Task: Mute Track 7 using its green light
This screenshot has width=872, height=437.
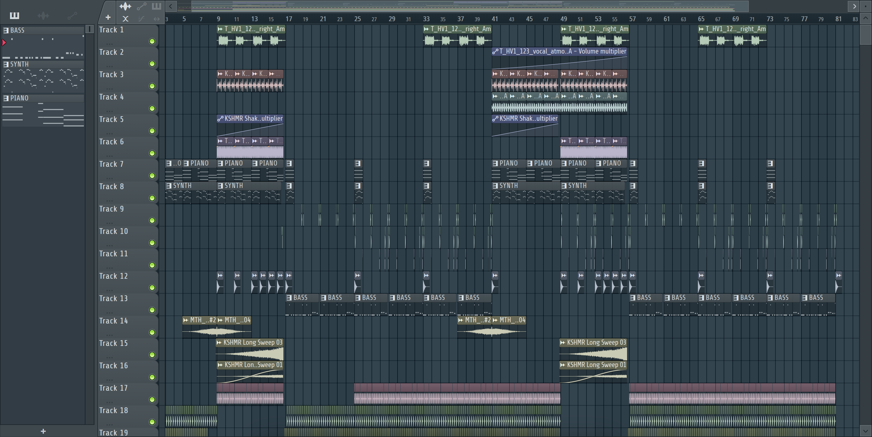Action: [152, 176]
